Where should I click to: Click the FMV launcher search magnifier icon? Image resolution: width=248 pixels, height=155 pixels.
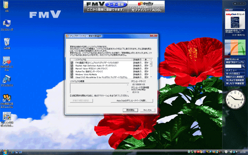243,66
